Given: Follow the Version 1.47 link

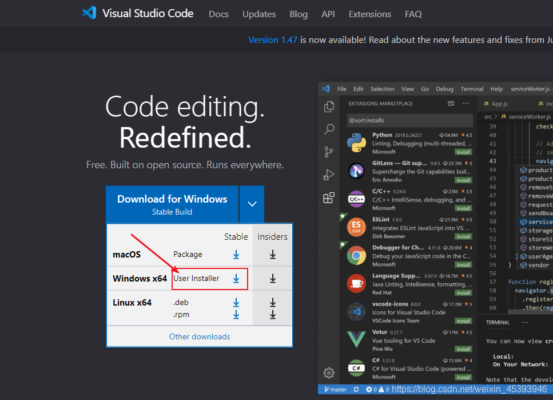Looking at the screenshot, I should coord(273,40).
